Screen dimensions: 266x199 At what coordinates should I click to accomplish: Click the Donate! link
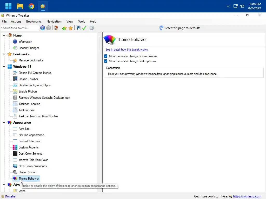pyautogui.click(x=10, y=196)
